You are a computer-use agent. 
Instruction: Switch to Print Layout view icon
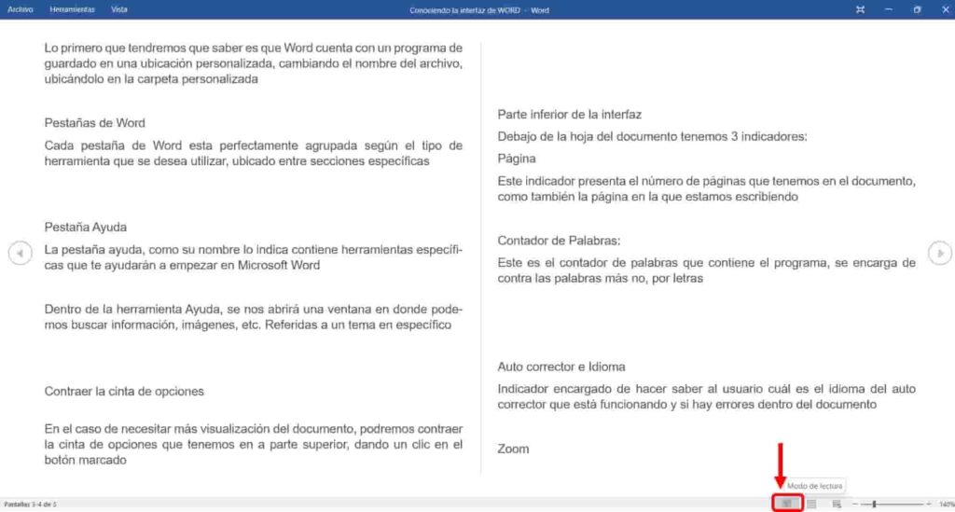(811, 504)
